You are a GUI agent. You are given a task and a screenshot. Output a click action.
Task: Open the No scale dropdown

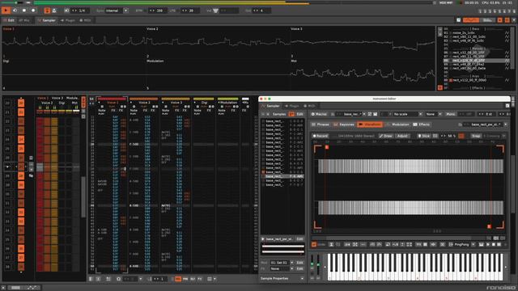point(407,114)
